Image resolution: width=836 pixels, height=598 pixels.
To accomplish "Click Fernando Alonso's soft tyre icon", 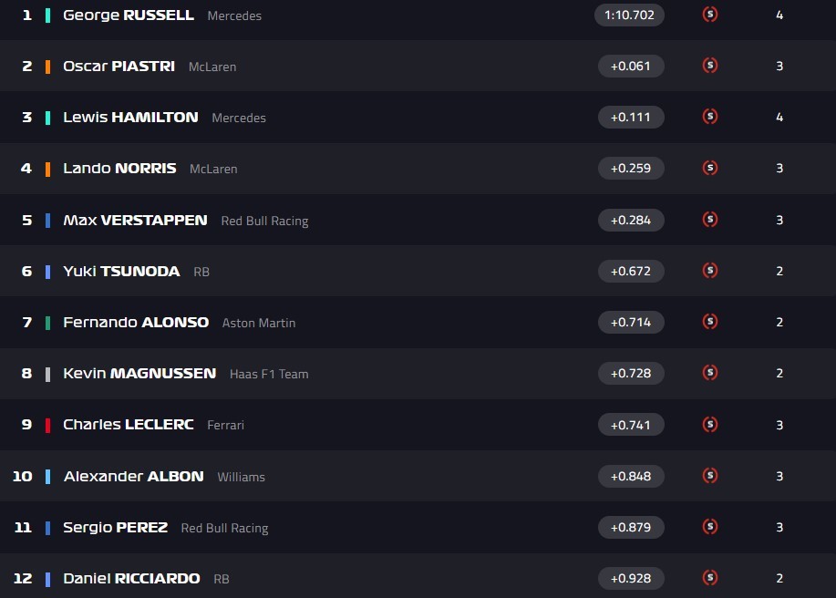I will pos(709,322).
